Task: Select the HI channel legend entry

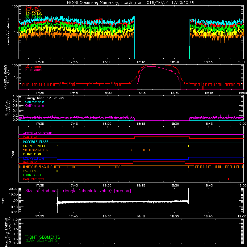Action: [x=33, y=70]
